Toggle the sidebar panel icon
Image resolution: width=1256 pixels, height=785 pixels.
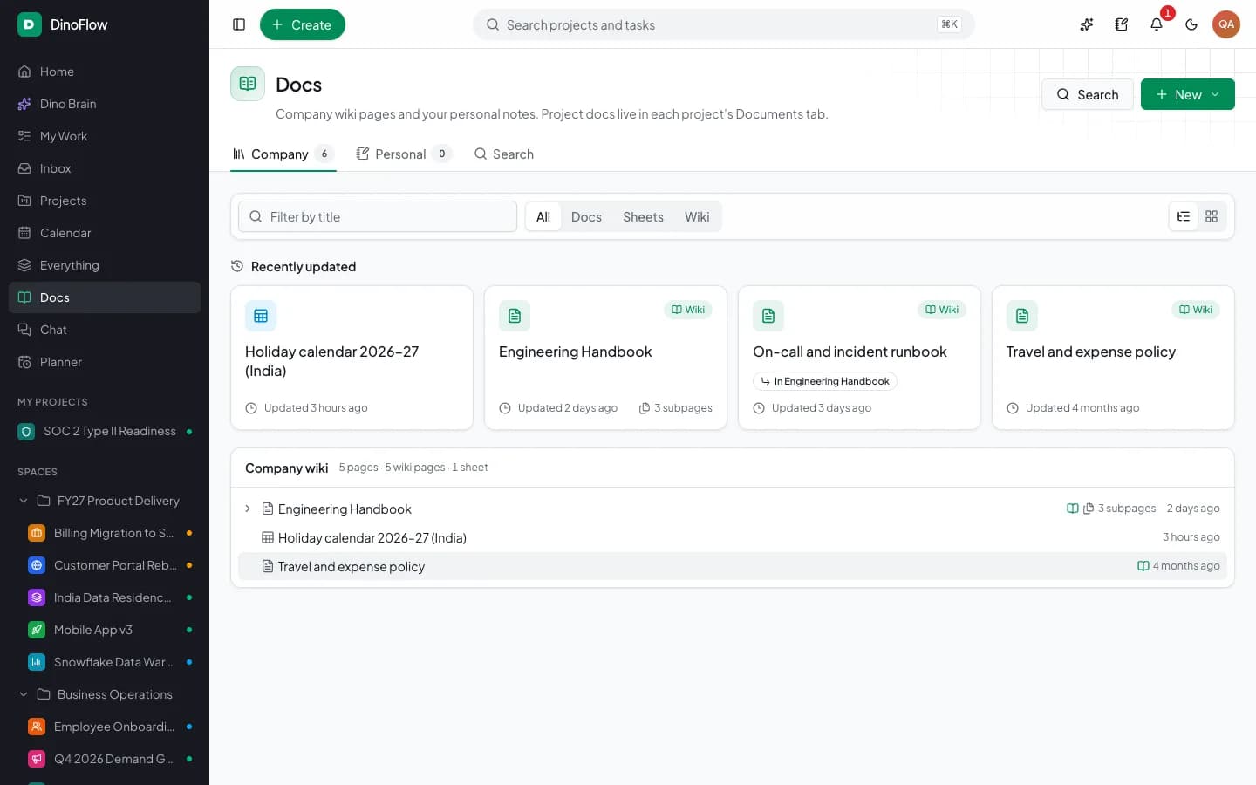click(239, 24)
